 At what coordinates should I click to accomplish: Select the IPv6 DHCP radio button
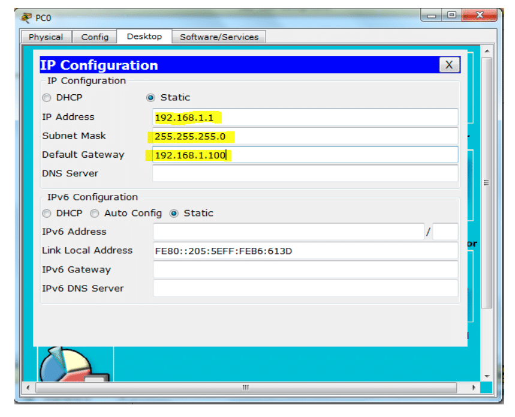click(47, 213)
